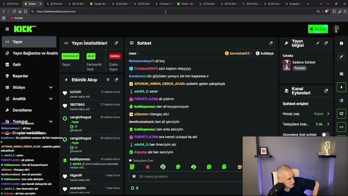Image resolution: width=348 pixels, height=196 pixels.
Task: Reload the page in browser toolbar
Action: [x=14, y=11]
